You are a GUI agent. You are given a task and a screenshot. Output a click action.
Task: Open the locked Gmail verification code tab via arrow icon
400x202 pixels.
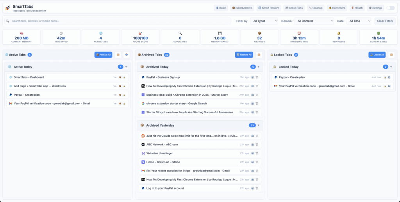tap(389, 86)
